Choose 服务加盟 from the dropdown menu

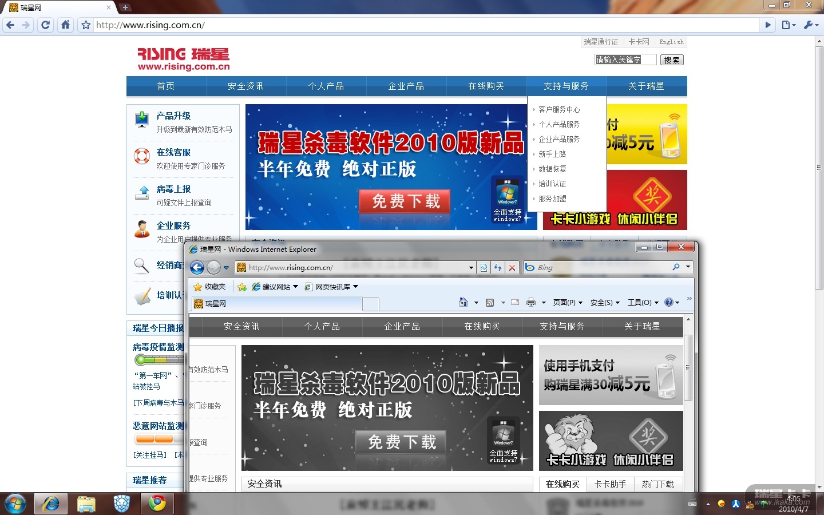pyautogui.click(x=552, y=199)
